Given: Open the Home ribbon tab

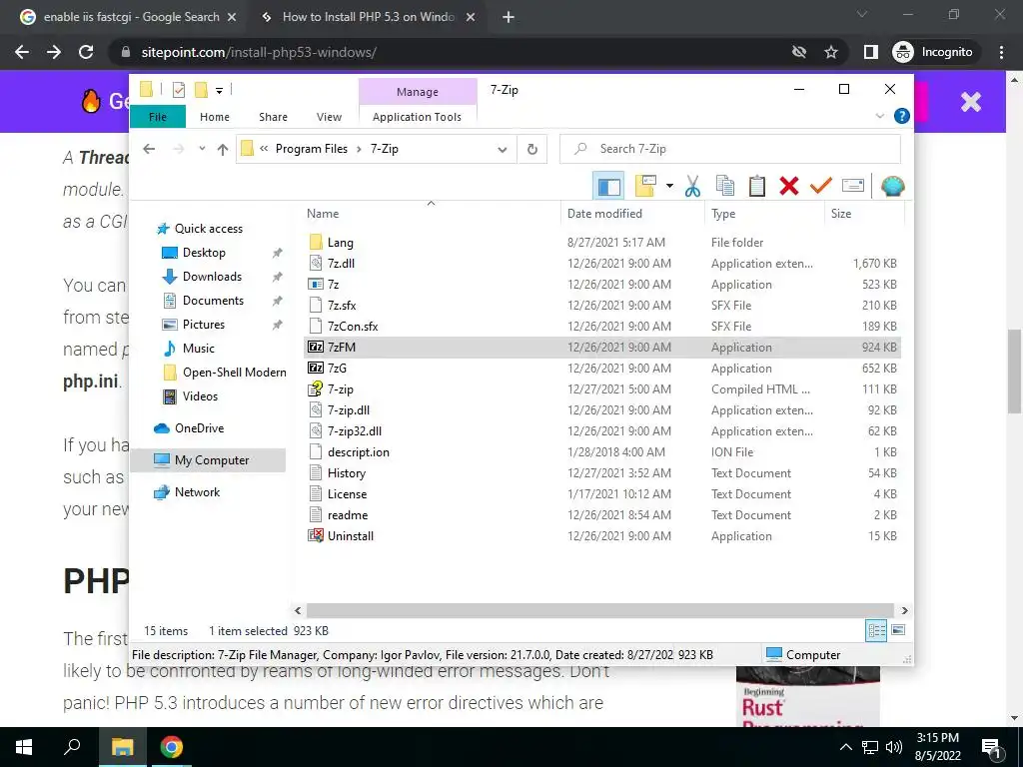Looking at the screenshot, I should (215, 117).
